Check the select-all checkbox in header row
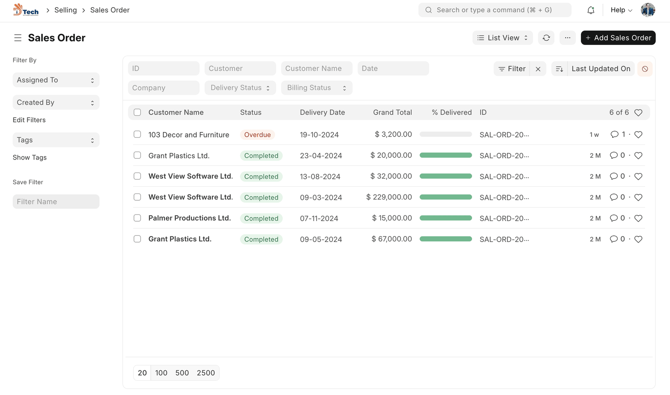 click(x=137, y=112)
